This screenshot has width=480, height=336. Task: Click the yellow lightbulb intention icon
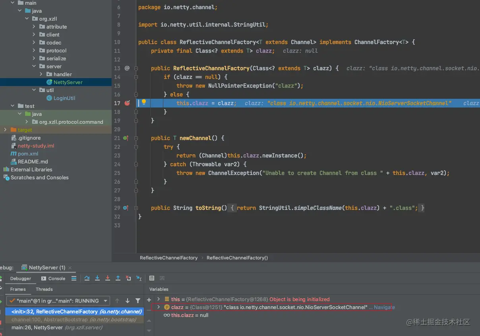coord(144,102)
